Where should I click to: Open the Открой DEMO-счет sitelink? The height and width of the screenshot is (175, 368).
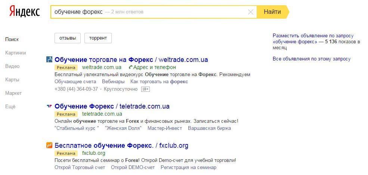133,168
